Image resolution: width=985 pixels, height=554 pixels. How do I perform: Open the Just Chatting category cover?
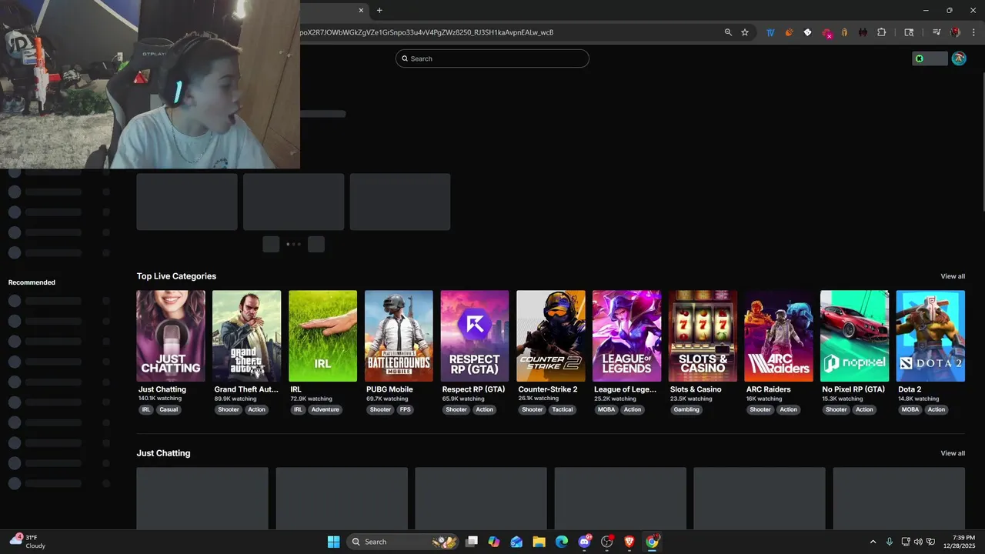pyautogui.click(x=171, y=335)
